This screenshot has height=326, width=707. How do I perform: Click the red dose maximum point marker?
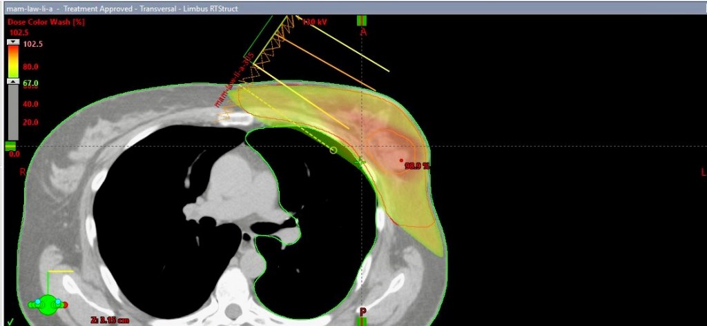[x=401, y=161]
